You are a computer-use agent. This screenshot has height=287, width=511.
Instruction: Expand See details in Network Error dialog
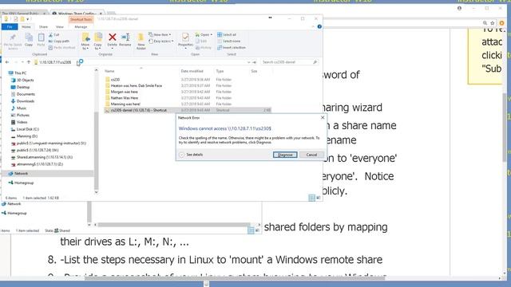(192, 155)
